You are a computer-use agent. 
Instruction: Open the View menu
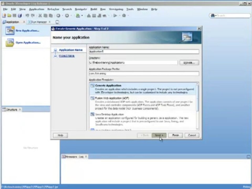(x=22, y=9)
